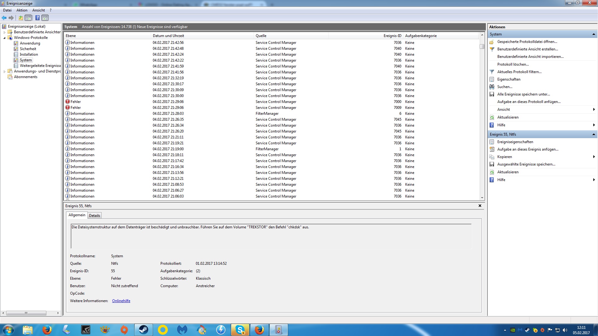
Task: Click the floppy icon for Alle Ereignisse speichern
Action: tap(492, 94)
